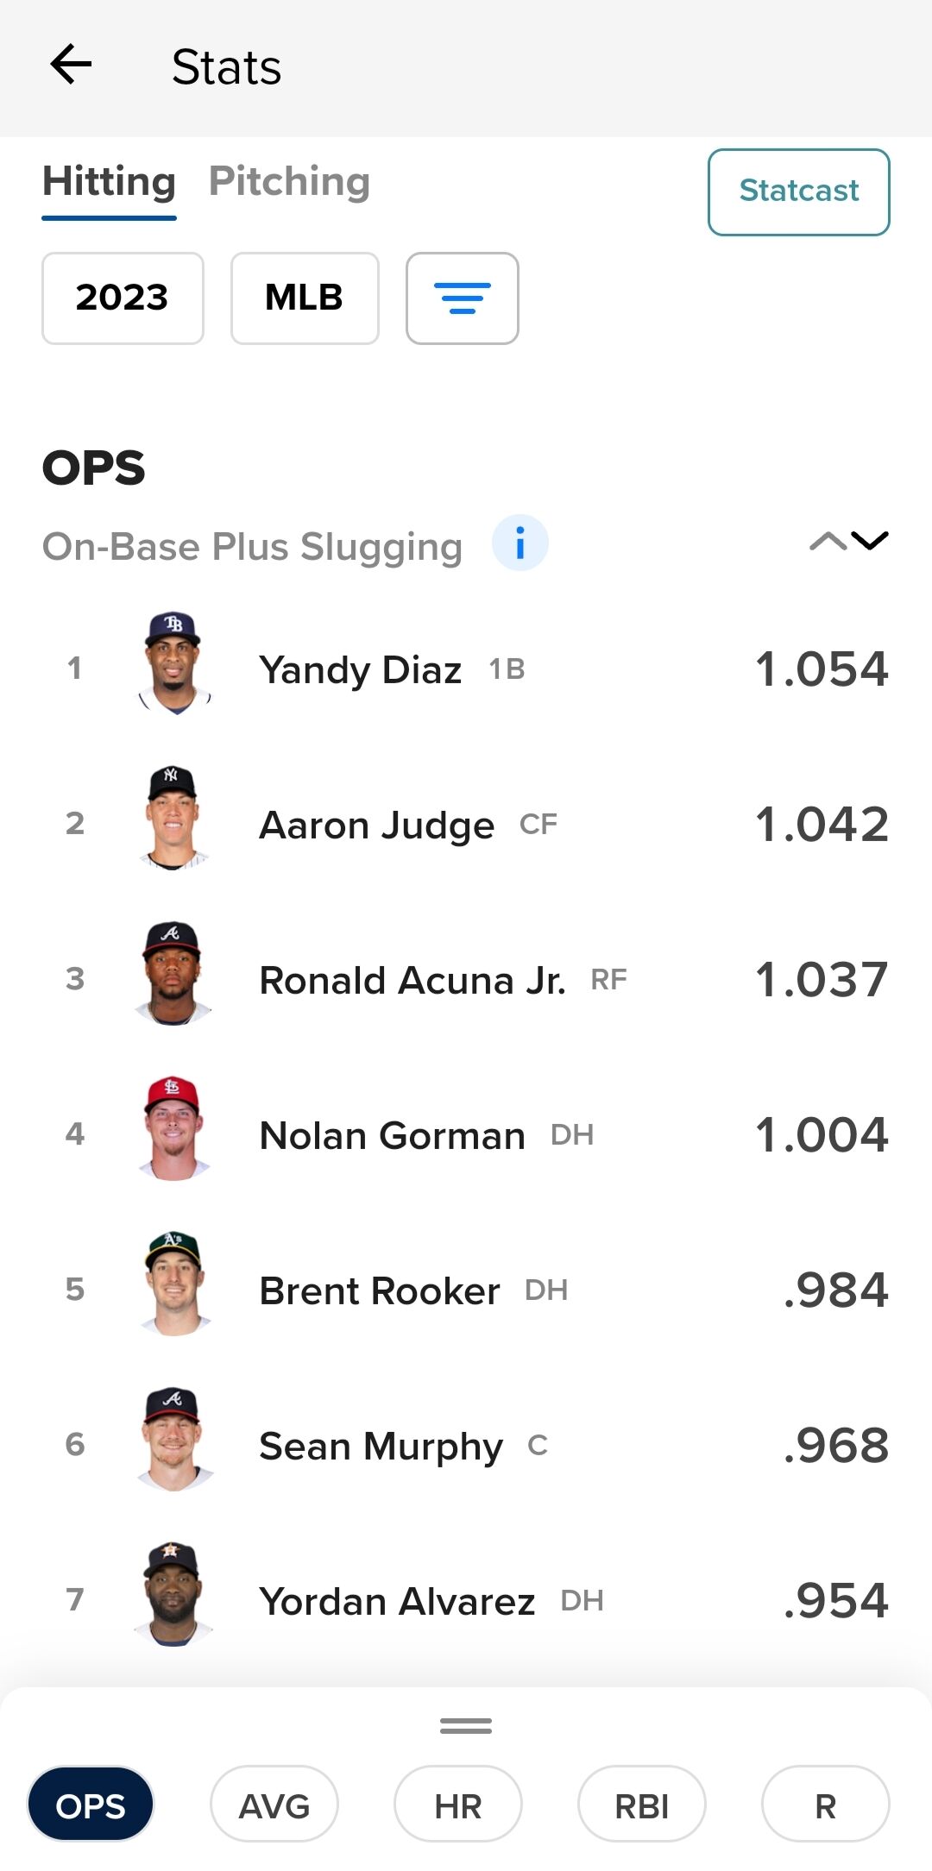
Task: Switch to the Pitching tab
Action: coord(290,182)
